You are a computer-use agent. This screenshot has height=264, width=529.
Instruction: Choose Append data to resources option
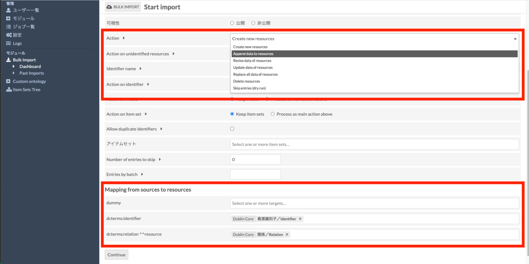(374, 54)
